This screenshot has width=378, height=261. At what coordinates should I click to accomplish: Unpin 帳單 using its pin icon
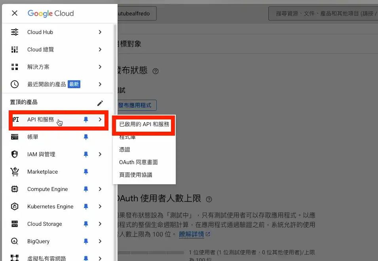click(x=86, y=137)
